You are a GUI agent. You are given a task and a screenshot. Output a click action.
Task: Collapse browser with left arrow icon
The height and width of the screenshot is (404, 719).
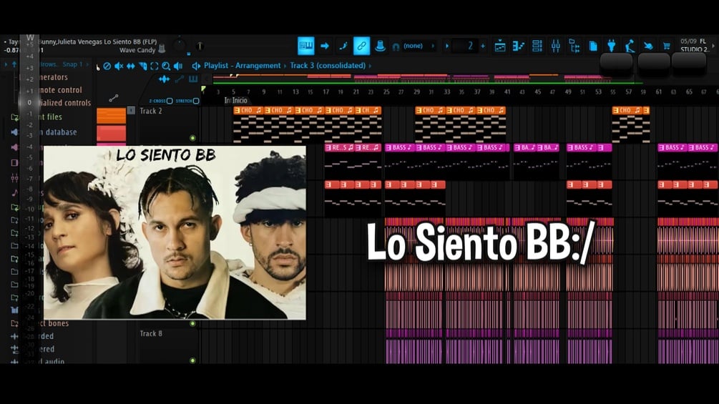pos(6,64)
